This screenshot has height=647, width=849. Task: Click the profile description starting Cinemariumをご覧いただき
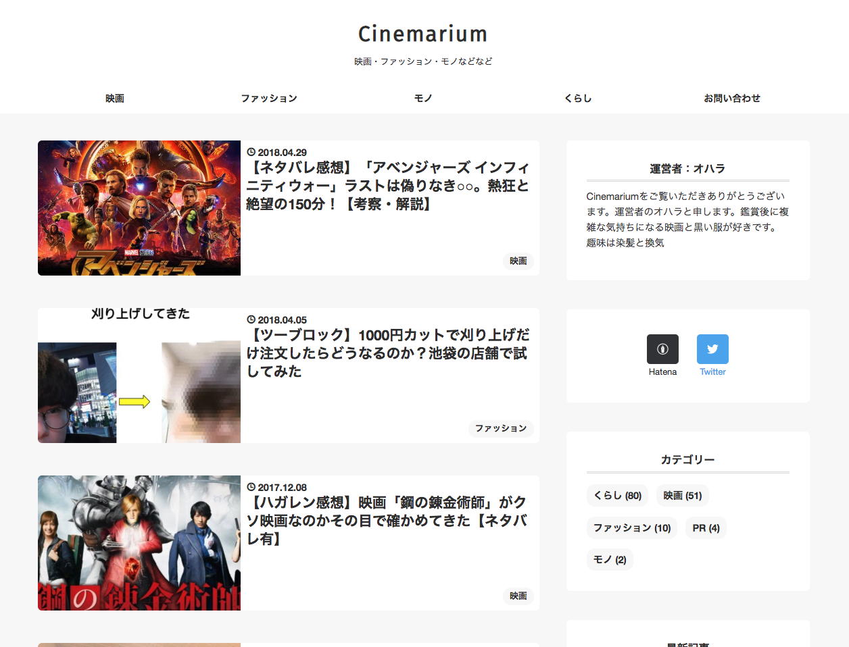687,219
